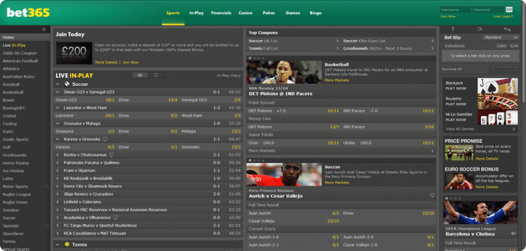Choose Horse Racing in the sidebar
This screenshot has width=526, height=251.
point(15,163)
